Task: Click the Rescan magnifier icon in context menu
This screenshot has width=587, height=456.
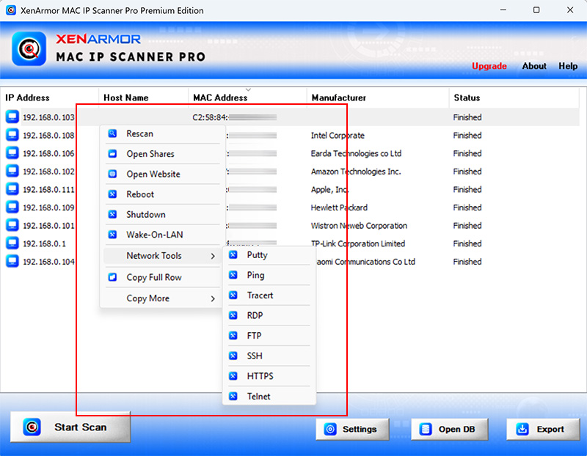Action: 112,133
